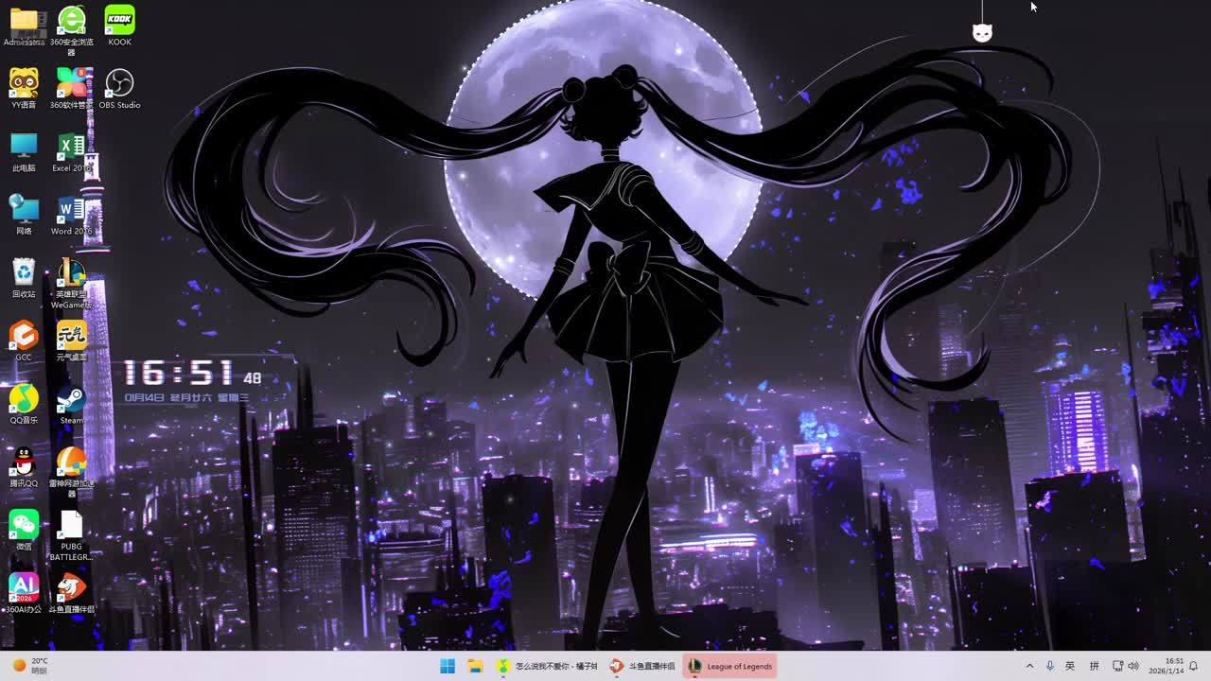Click the KOOK desktop shortcut
1211x681 pixels.
(x=119, y=21)
